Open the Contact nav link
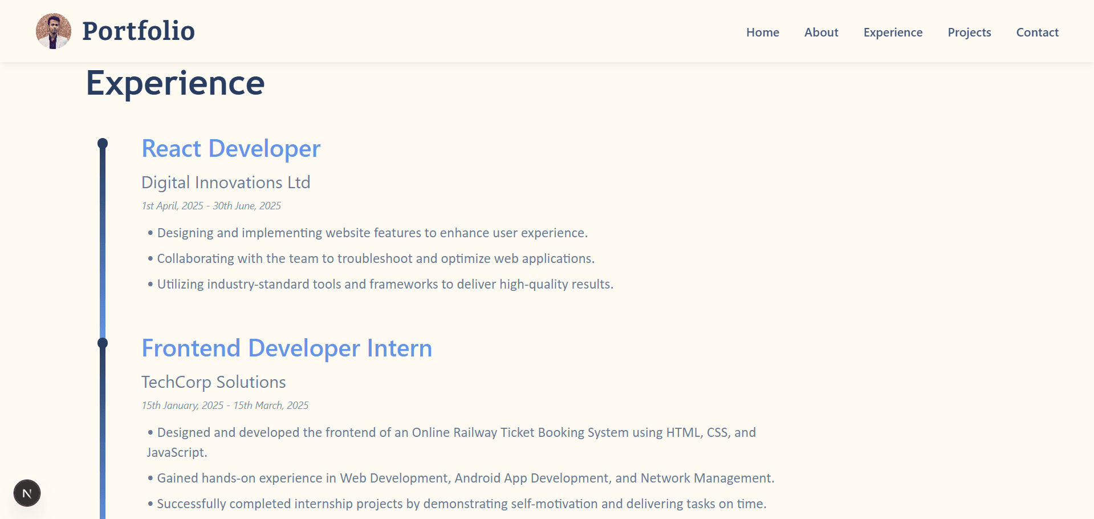This screenshot has width=1094, height=519. pos(1037,33)
